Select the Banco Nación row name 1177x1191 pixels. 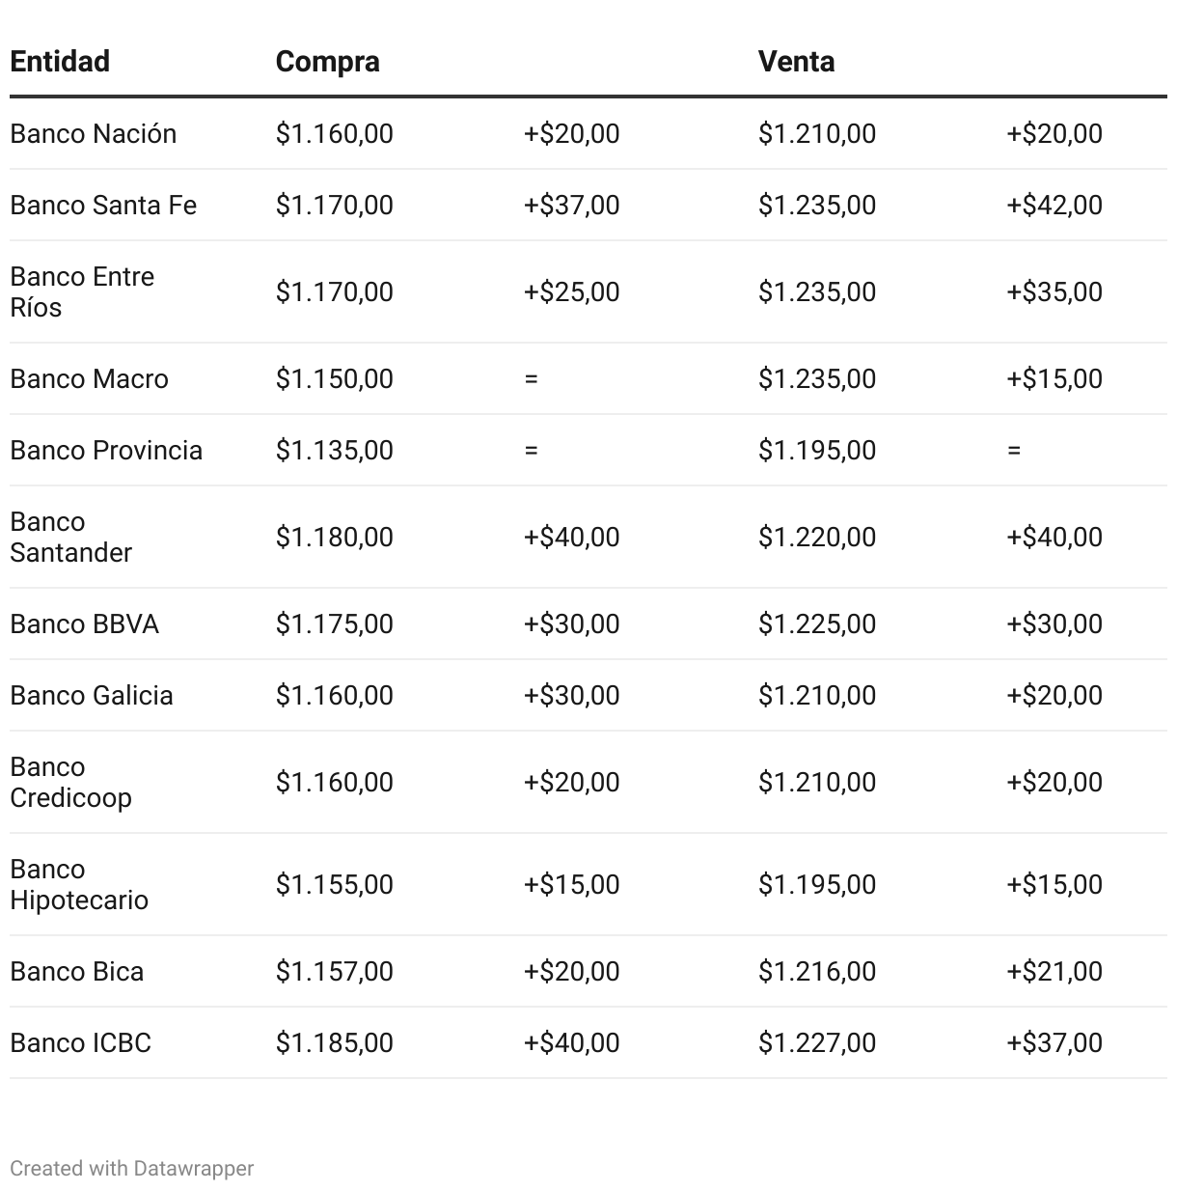pyautogui.click(x=93, y=133)
